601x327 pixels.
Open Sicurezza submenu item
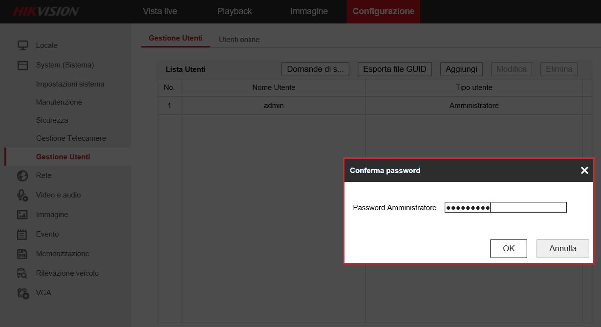click(52, 120)
